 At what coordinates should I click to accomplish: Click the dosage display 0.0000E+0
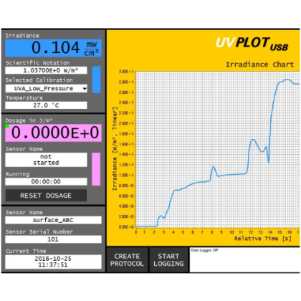coord(54,133)
